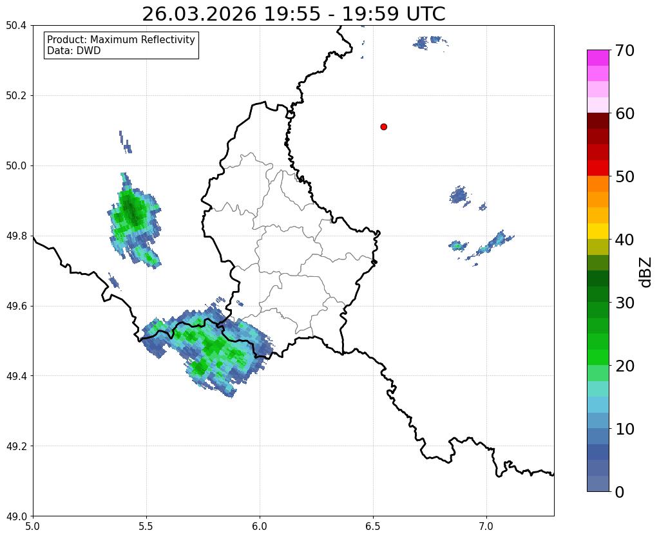
Task: Click the red station marker dot
Action: [x=383, y=126]
